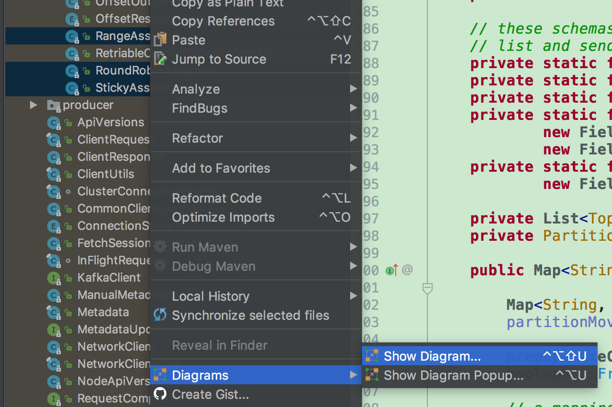Click the Create Gist GitHub icon
This screenshot has height=407, width=612.
tap(160, 394)
